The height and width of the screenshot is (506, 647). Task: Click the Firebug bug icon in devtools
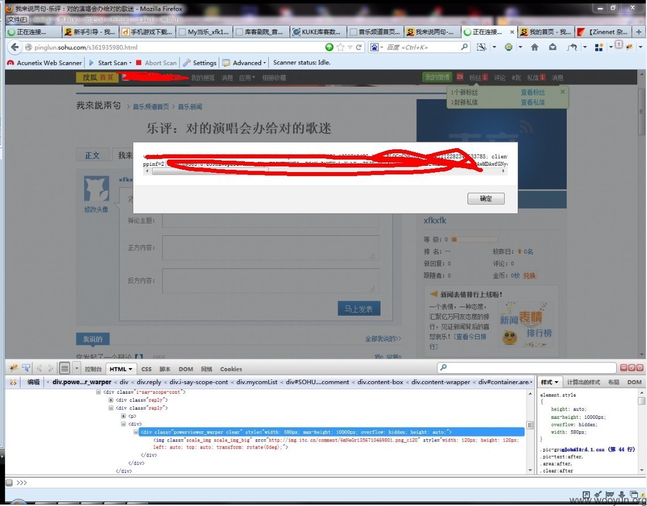[x=13, y=368]
